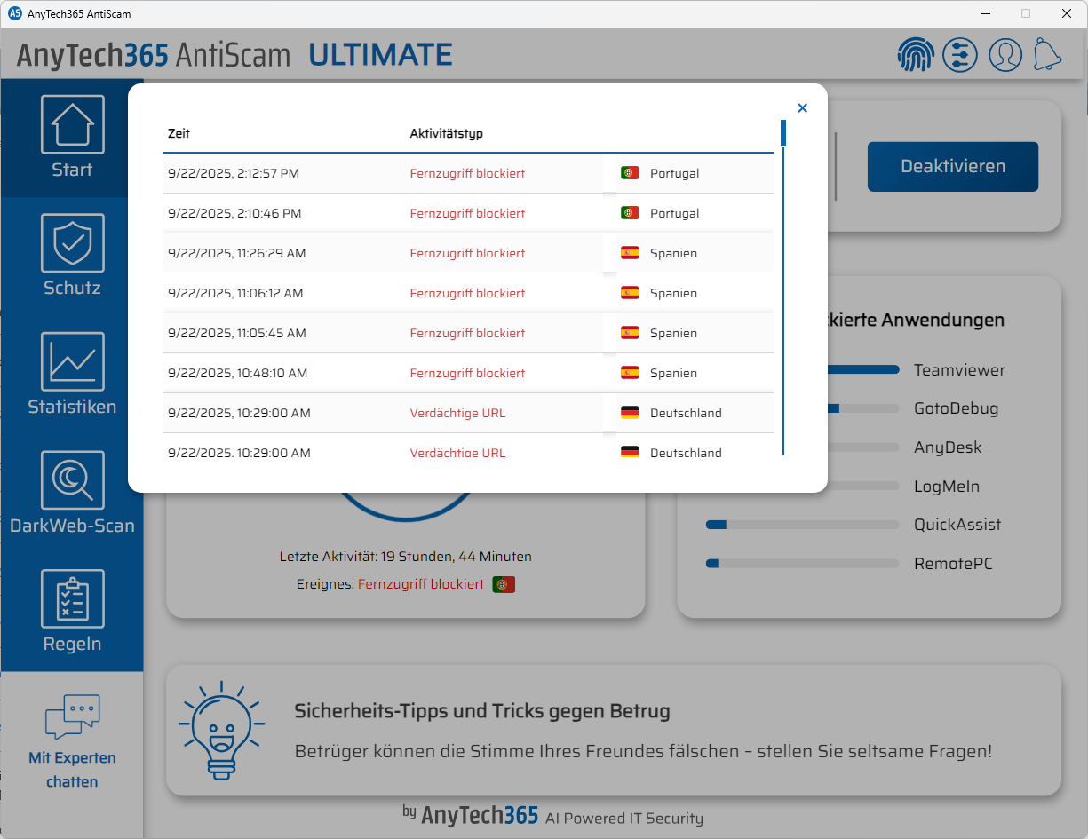Open the user profile icon
Screen dimensions: 1088x839
1005,54
